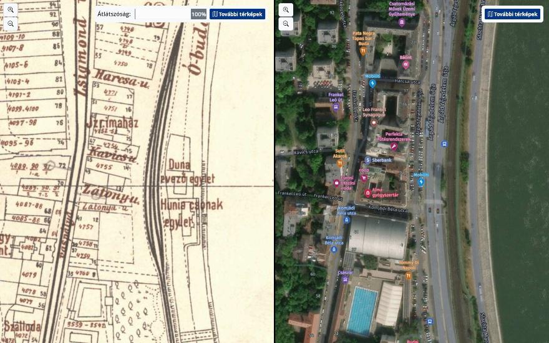The width and height of the screenshot is (549, 343).
Task: Select the Alma gyógyszertár pharmacy marker
Action: pyautogui.click(x=367, y=193)
